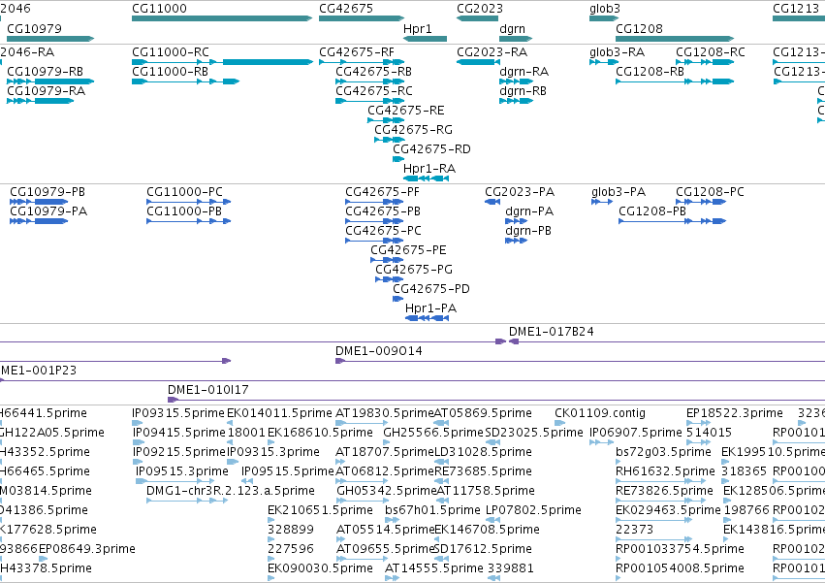The image size is (825, 583).
Task: Click the CG42675-RC transcript label
Action: click(x=374, y=91)
